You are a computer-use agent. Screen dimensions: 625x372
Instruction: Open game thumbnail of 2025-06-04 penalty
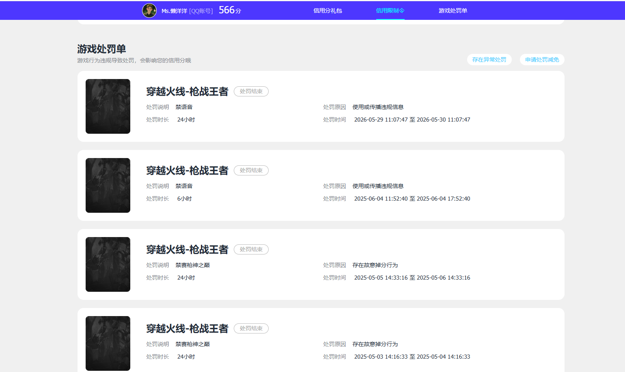pyautogui.click(x=108, y=185)
